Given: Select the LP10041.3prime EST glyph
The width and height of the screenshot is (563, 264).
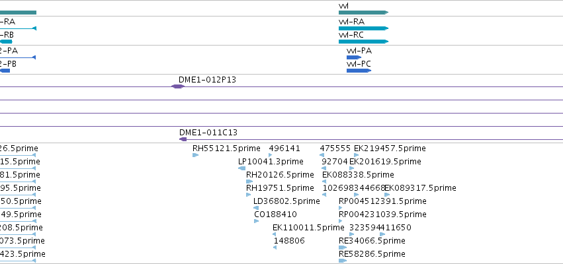Looking at the screenshot, I should (242, 168).
